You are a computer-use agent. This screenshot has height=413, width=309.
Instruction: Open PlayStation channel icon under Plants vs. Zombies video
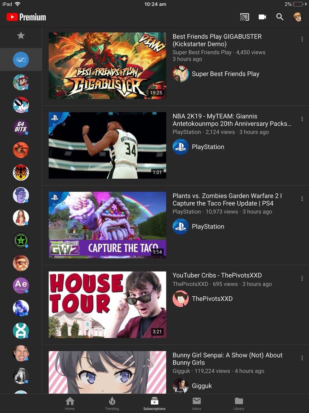tap(181, 226)
